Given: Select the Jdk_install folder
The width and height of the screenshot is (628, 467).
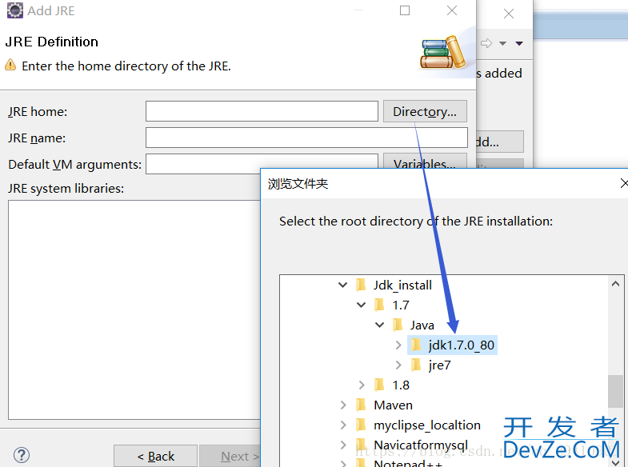Looking at the screenshot, I should [x=402, y=285].
